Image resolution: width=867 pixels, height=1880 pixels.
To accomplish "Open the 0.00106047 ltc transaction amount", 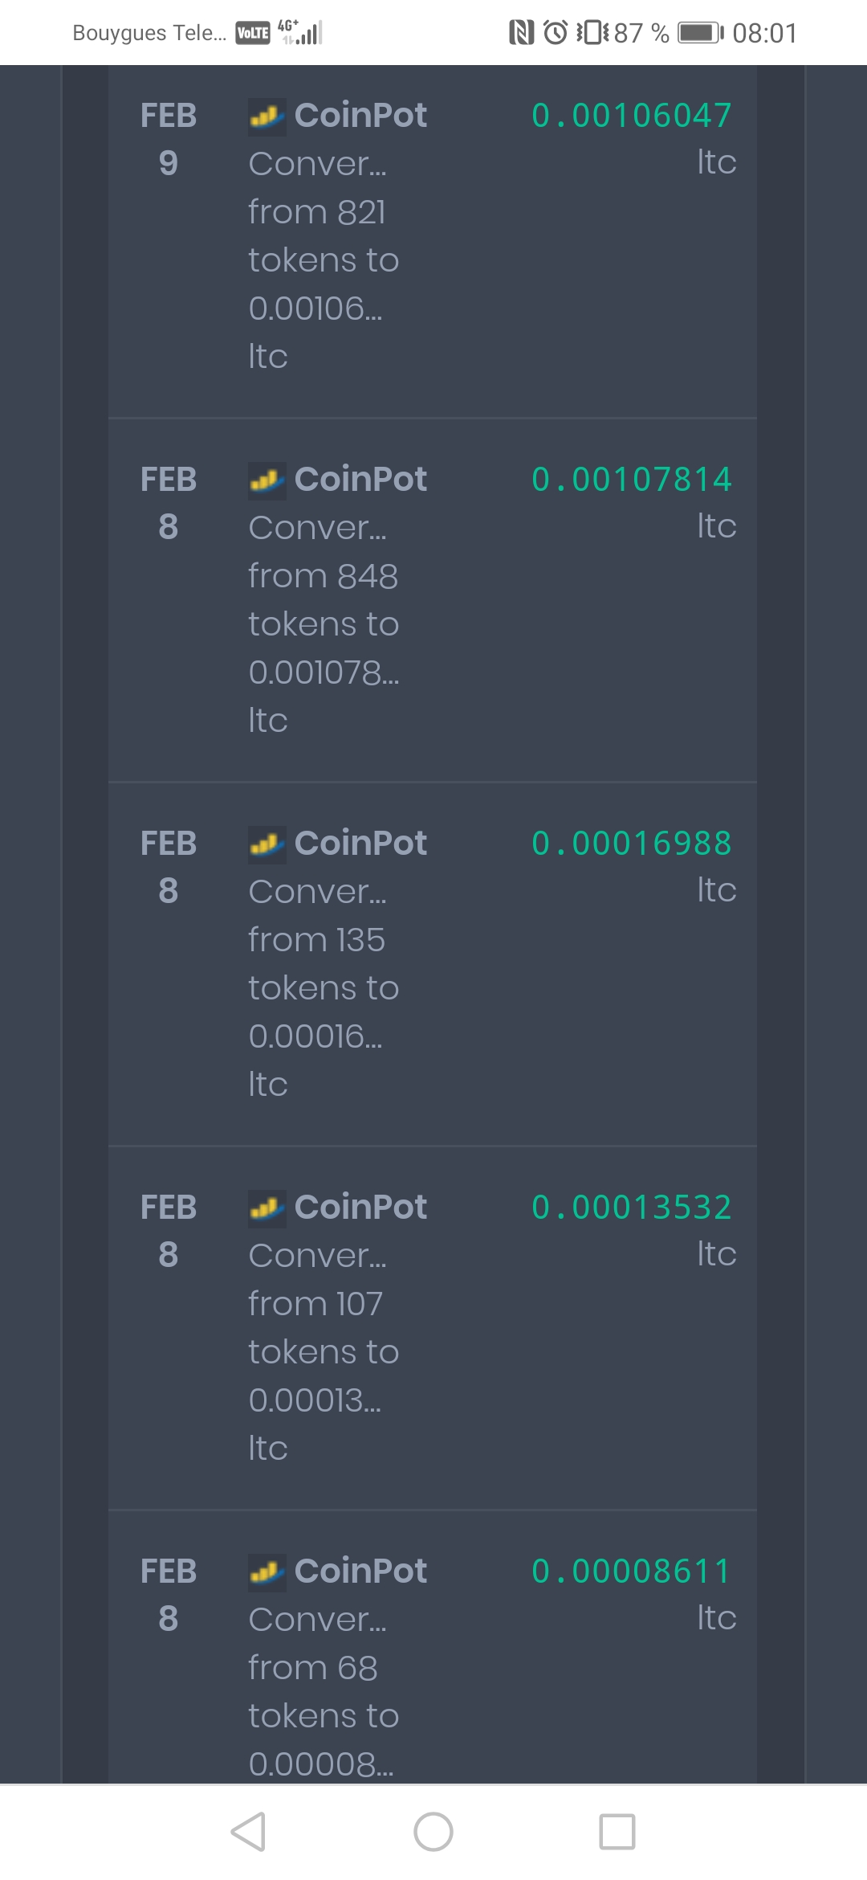I will pos(633,137).
